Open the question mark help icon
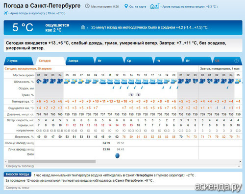 (236, 61)
